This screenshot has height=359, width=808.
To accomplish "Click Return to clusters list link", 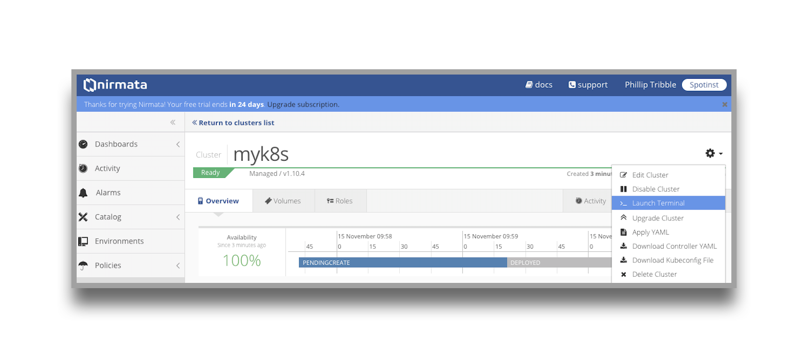I will (x=233, y=123).
